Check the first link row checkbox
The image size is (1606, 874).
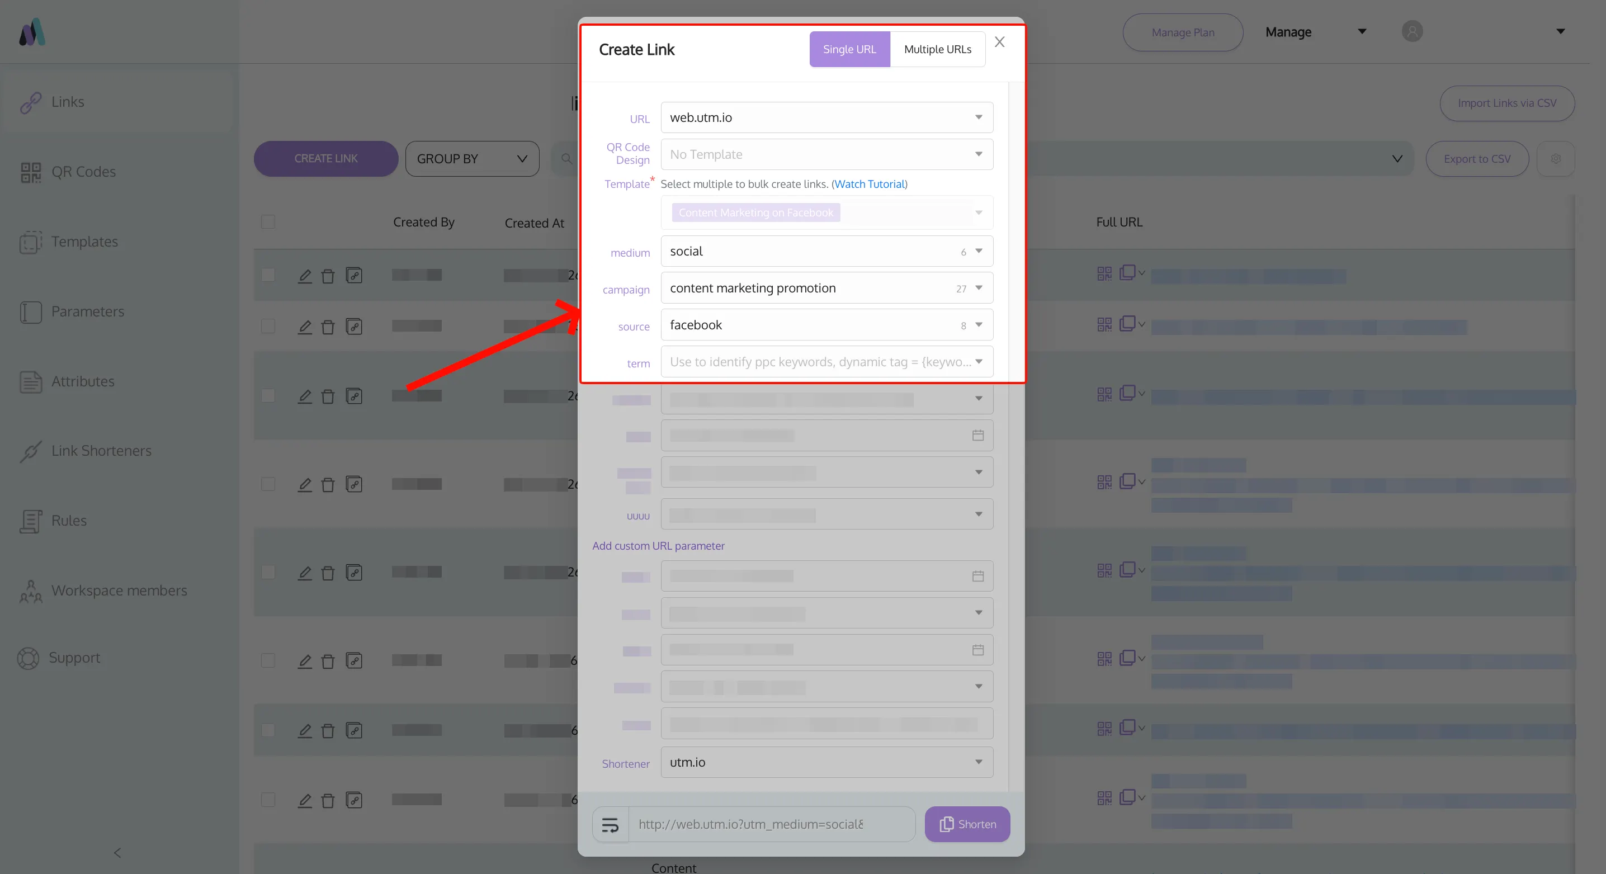(x=268, y=275)
